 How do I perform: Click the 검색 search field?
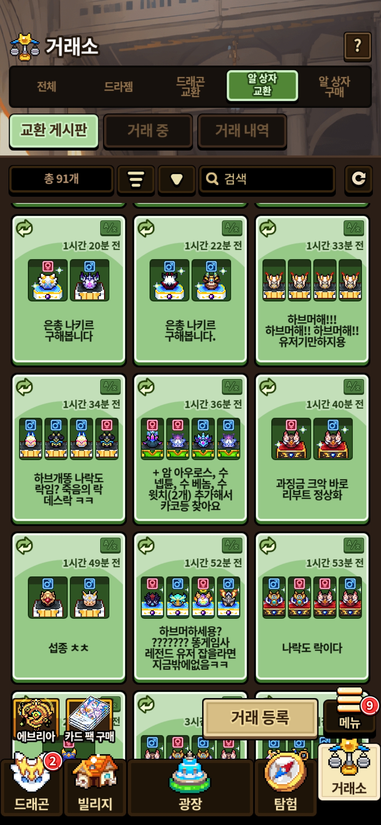tap(267, 179)
